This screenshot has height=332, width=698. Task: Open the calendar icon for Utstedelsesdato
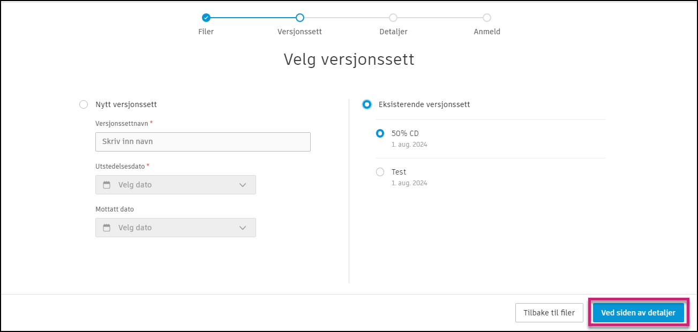point(106,184)
